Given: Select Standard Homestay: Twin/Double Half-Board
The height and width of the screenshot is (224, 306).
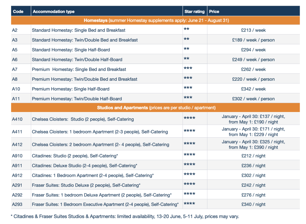Looking at the screenshot, I should 77,59.
